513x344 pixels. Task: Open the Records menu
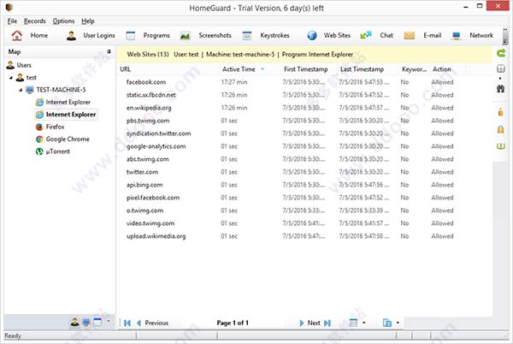[35, 21]
